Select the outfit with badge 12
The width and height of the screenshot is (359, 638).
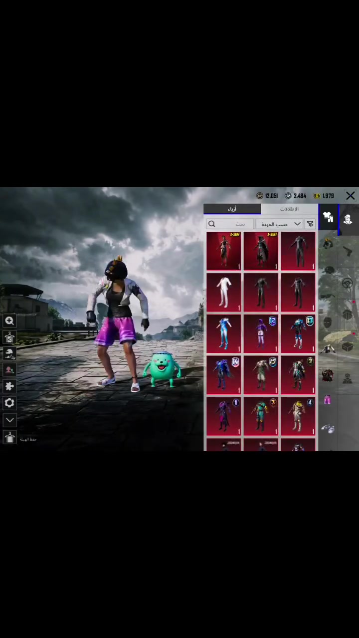pos(261,333)
